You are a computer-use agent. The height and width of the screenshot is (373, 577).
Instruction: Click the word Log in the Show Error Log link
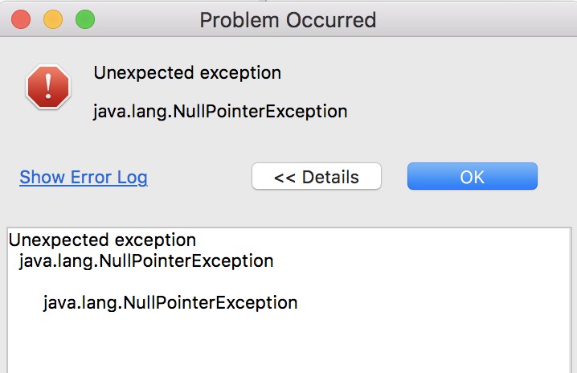[x=133, y=178]
